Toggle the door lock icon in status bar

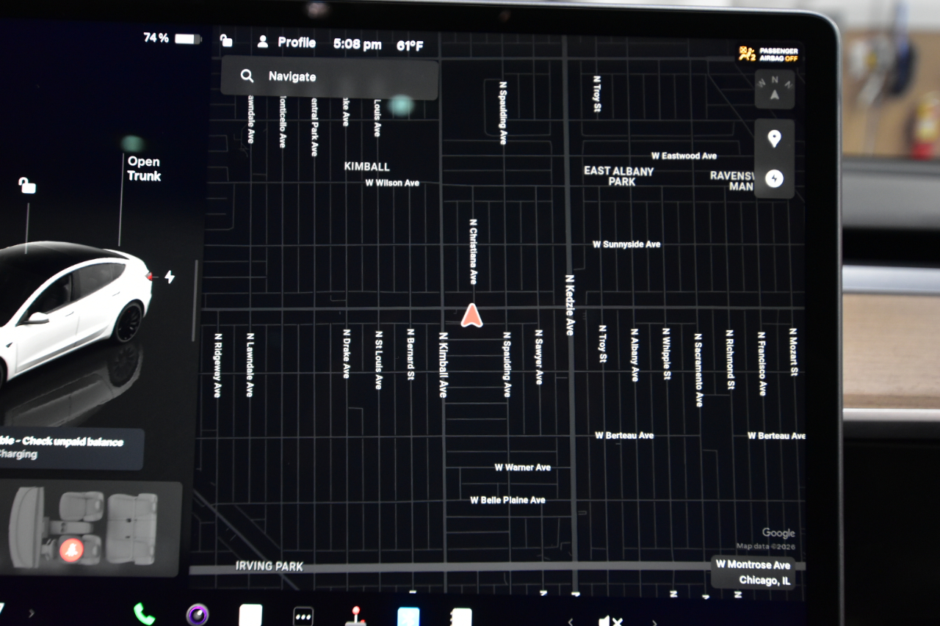[226, 42]
